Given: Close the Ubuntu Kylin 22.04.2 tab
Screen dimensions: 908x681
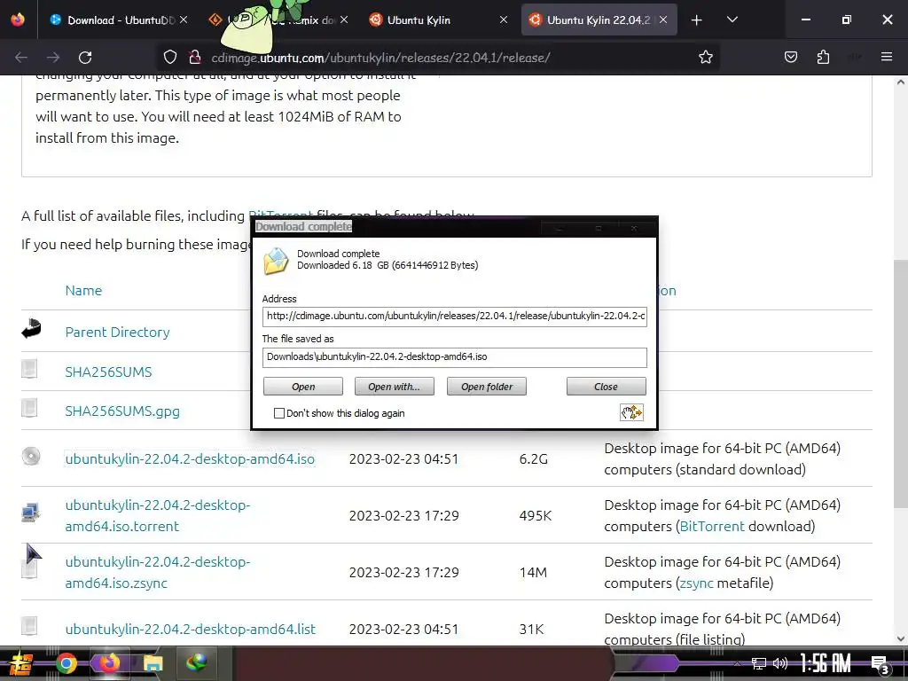Looking at the screenshot, I should (663, 20).
